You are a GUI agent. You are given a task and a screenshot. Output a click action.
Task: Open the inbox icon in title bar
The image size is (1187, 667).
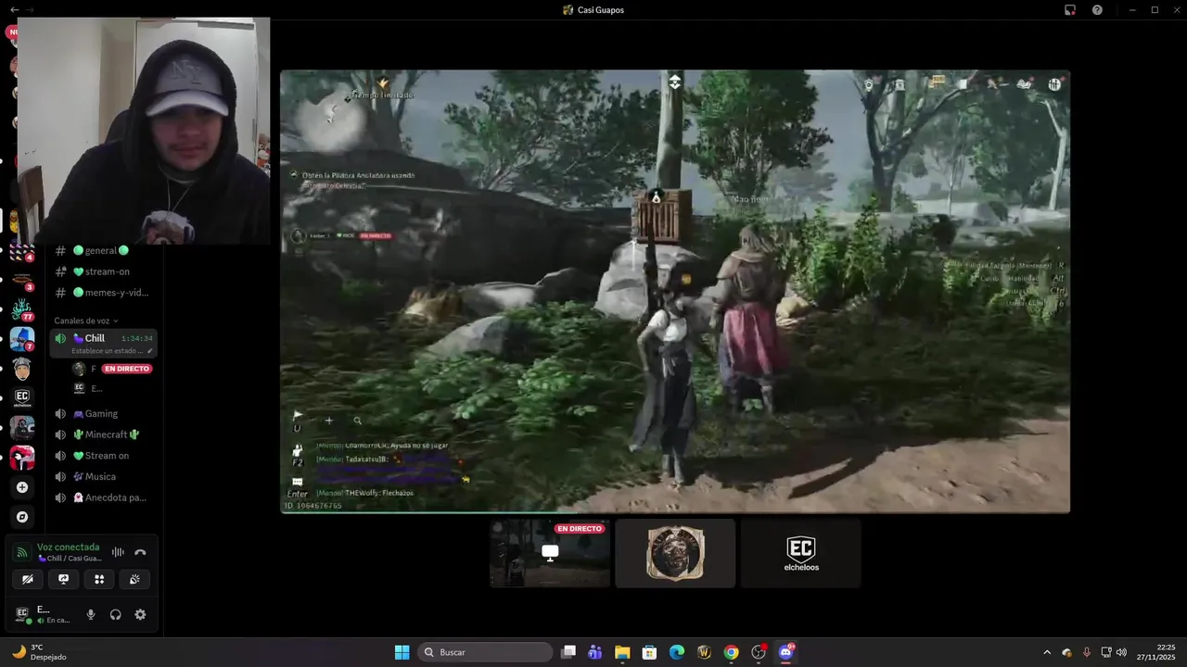coord(1069,9)
